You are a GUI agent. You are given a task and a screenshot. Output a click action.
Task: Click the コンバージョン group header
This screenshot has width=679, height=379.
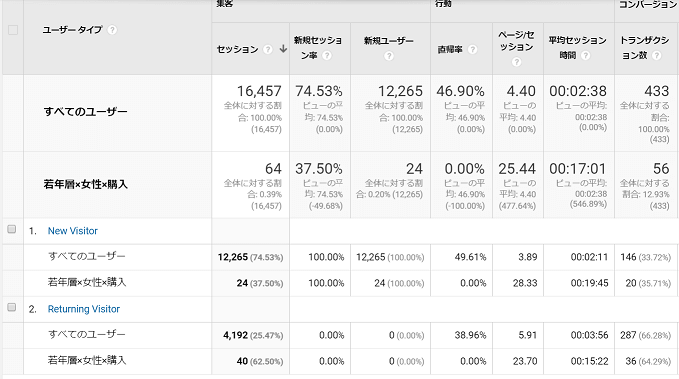point(648,4)
